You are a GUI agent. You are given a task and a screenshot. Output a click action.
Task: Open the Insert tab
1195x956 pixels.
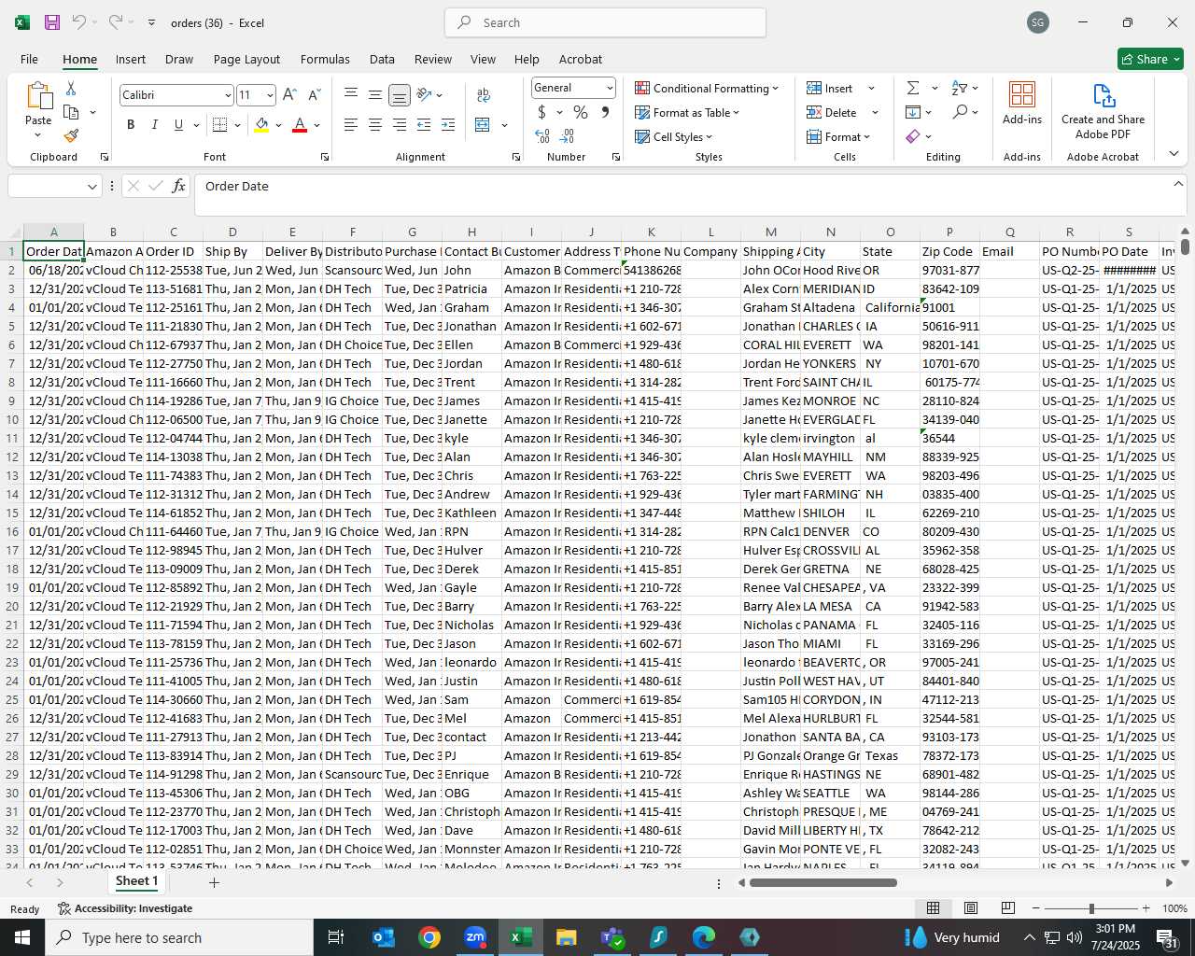130,59
